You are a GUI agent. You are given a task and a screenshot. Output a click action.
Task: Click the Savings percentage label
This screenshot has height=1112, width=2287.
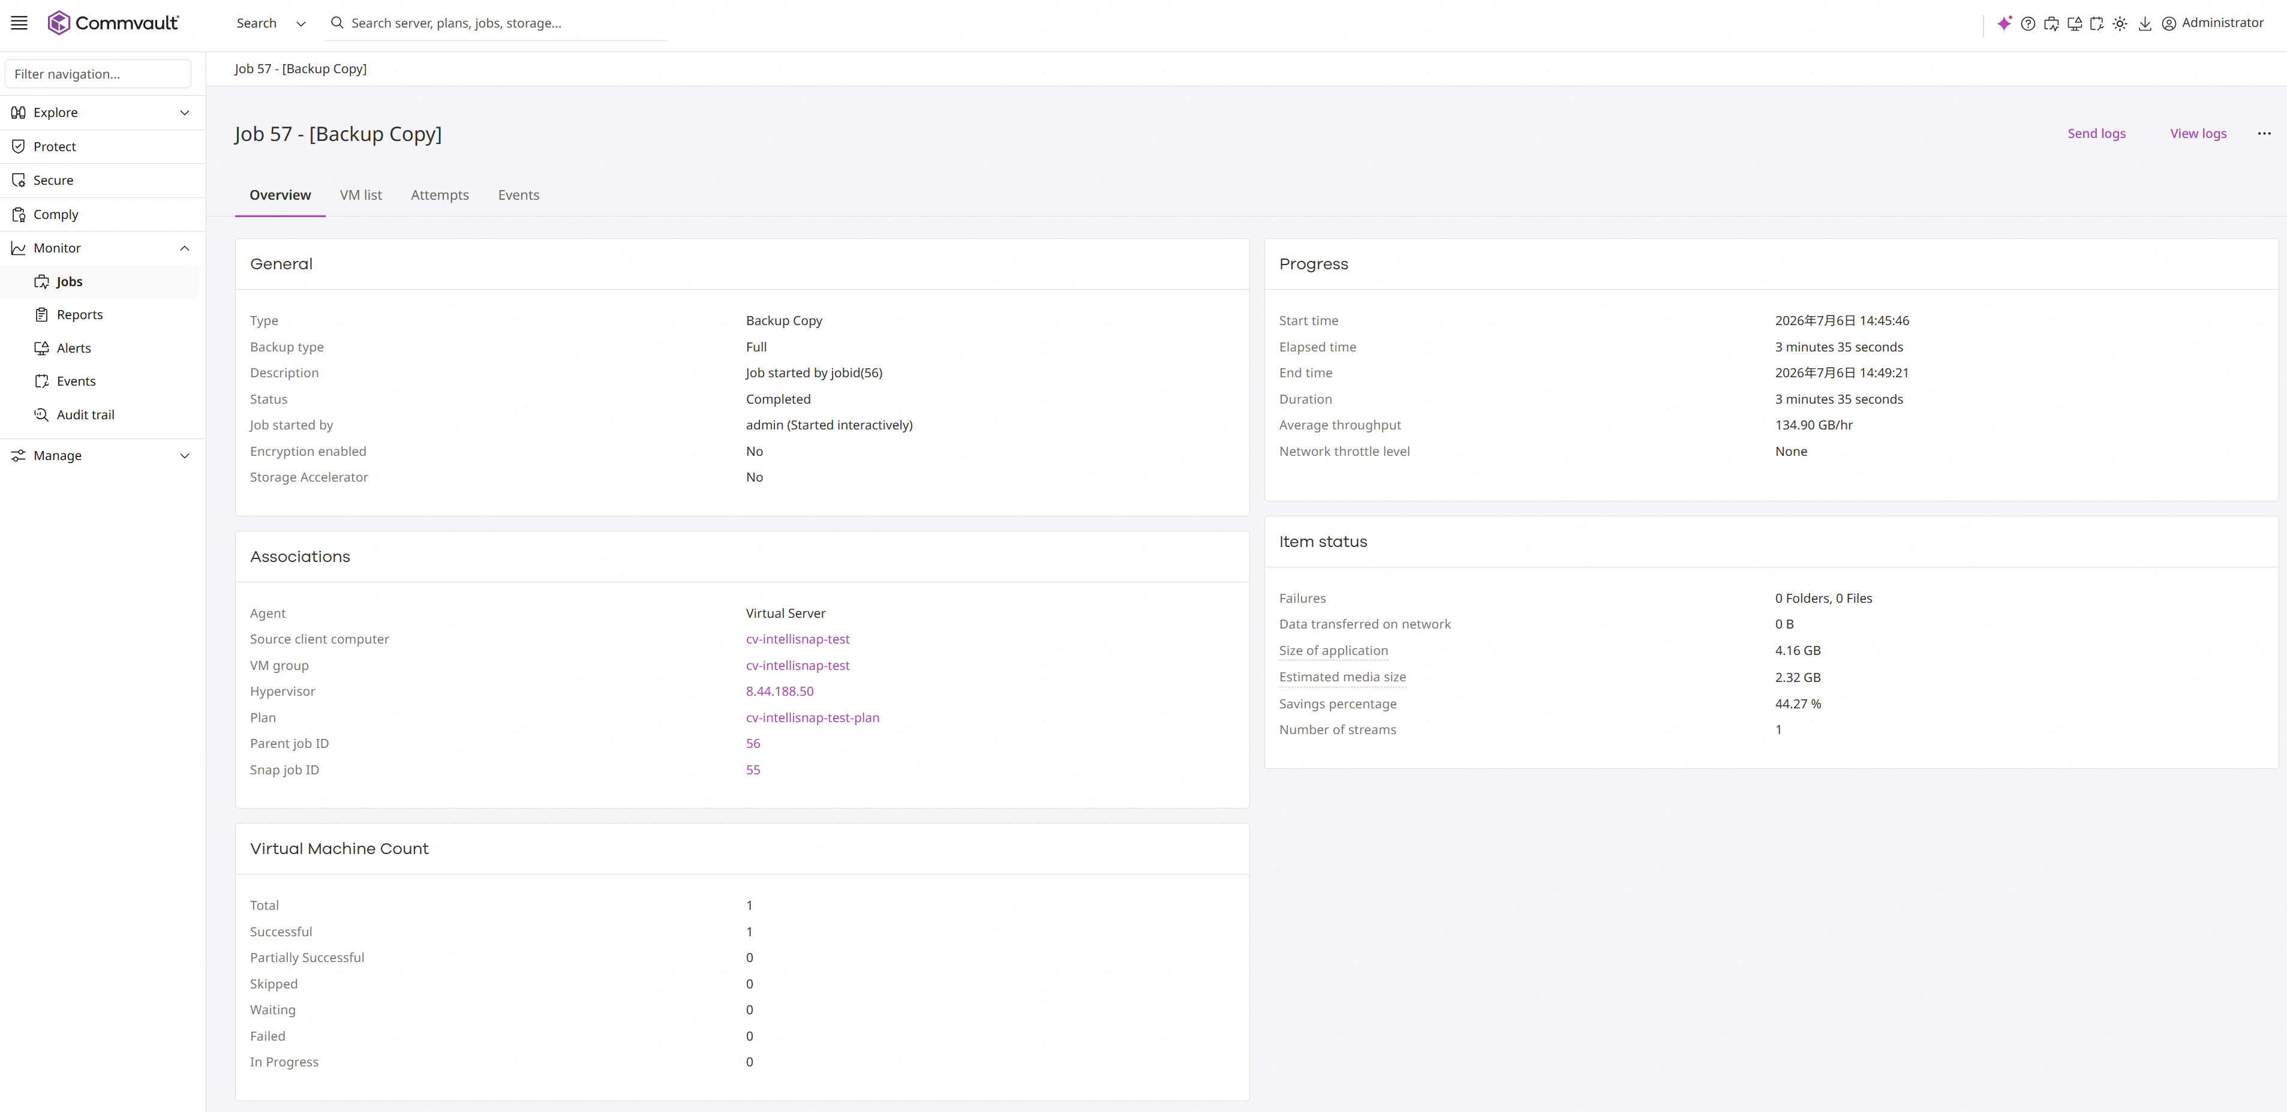coord(1337,704)
